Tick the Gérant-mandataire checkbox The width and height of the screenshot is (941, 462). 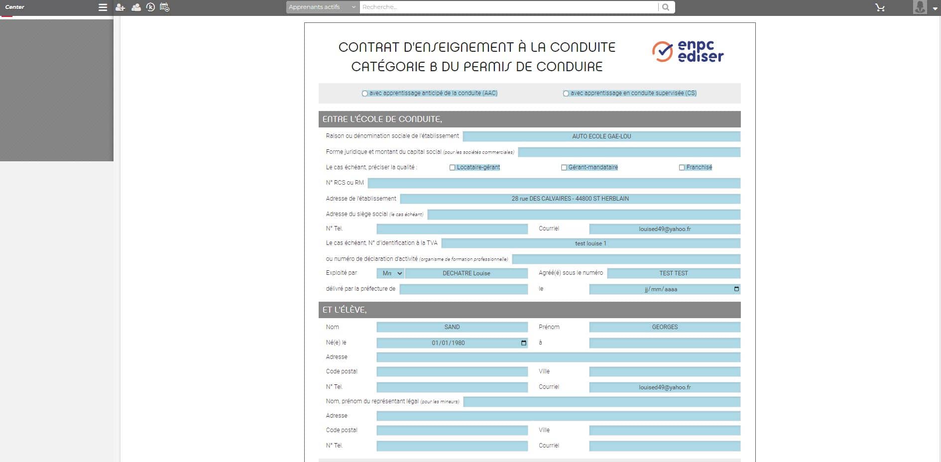pos(564,168)
